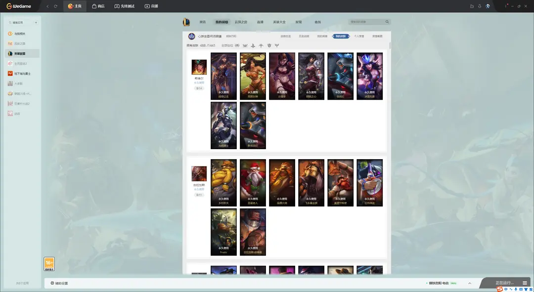Open the folder icon in the title bar
Screen dimensions: 534x292
tap(472, 6)
